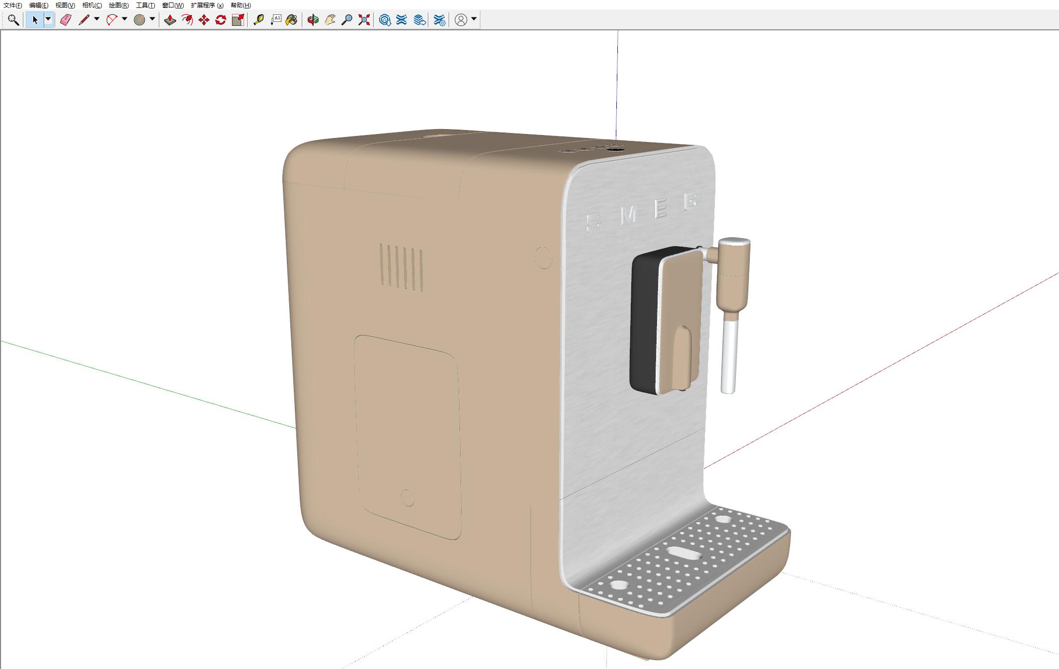Activate the Scale tool

[x=238, y=20]
